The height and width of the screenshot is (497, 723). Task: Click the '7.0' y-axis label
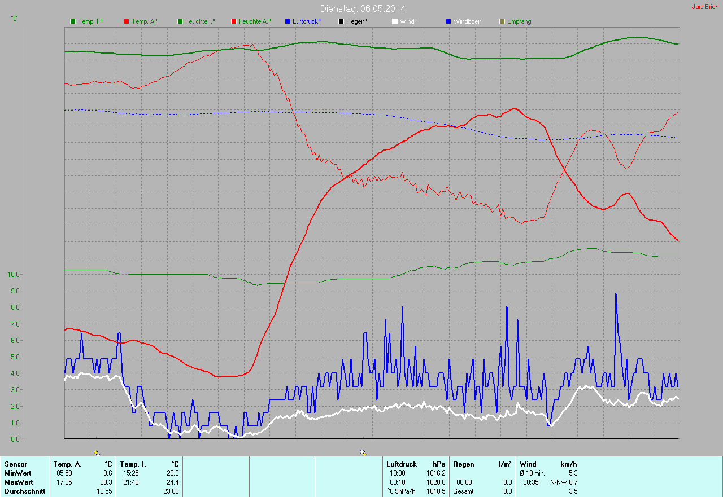(15, 324)
